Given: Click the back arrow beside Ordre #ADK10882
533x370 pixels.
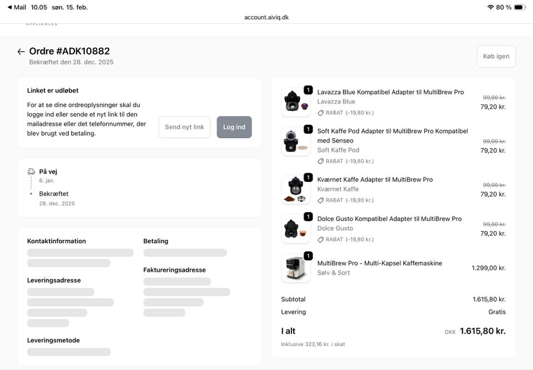Looking at the screenshot, I should point(21,52).
